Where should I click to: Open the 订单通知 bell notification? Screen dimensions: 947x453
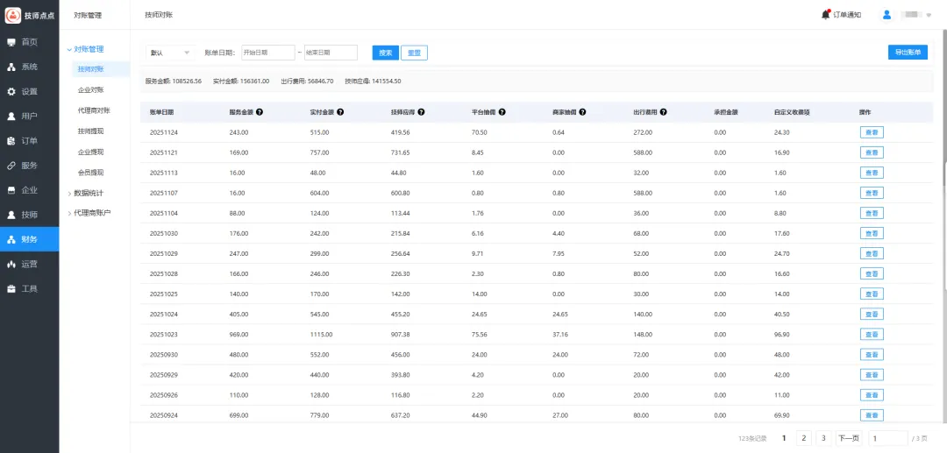coord(826,14)
